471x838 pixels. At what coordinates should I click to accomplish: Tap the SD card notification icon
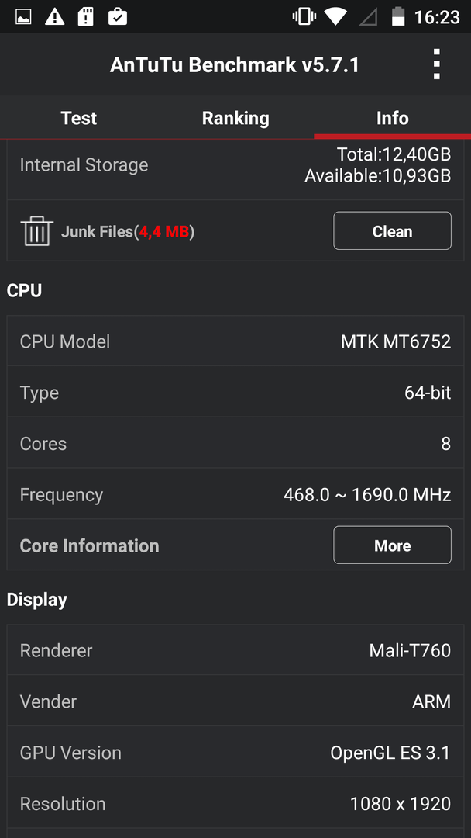[86, 16]
